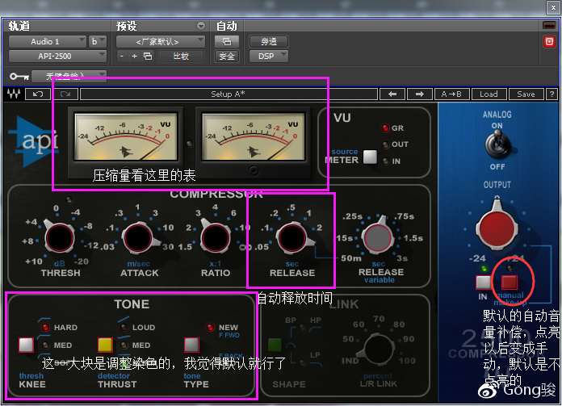562x406 pixels.
Task: Open the insert slot b dropdown
Action: (98, 41)
